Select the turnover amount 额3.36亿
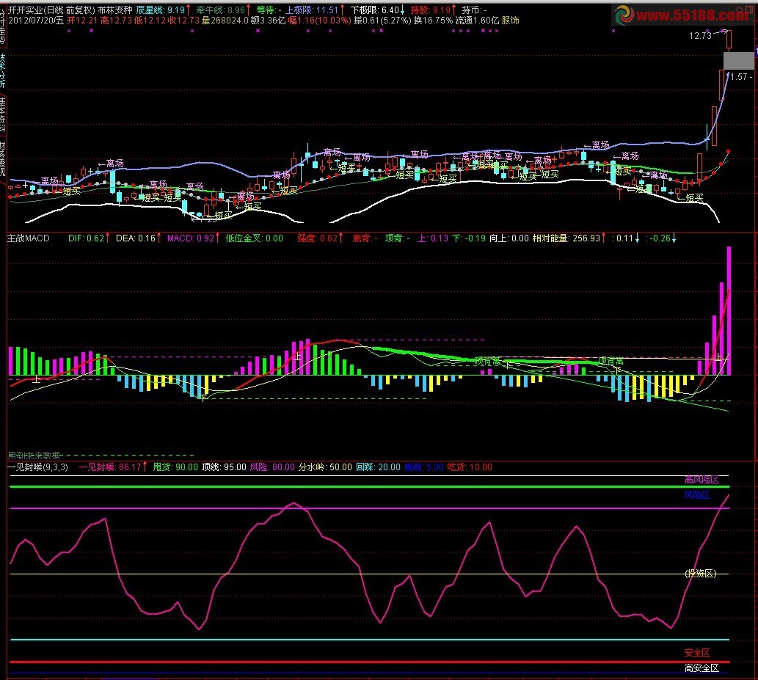 (x=268, y=21)
